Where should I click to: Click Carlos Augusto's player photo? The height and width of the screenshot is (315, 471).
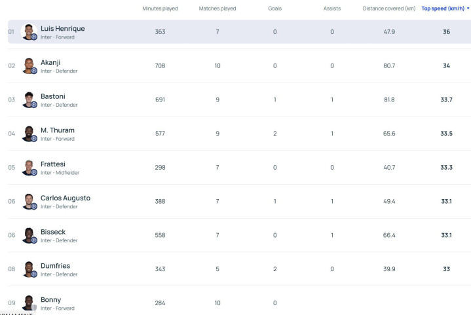tap(28, 201)
